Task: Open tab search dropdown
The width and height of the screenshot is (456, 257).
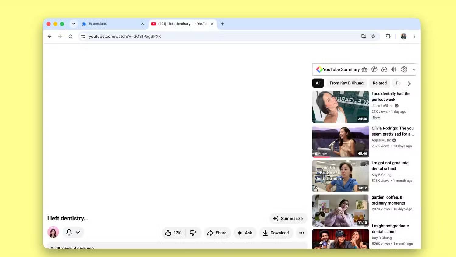Action: pyautogui.click(x=74, y=24)
